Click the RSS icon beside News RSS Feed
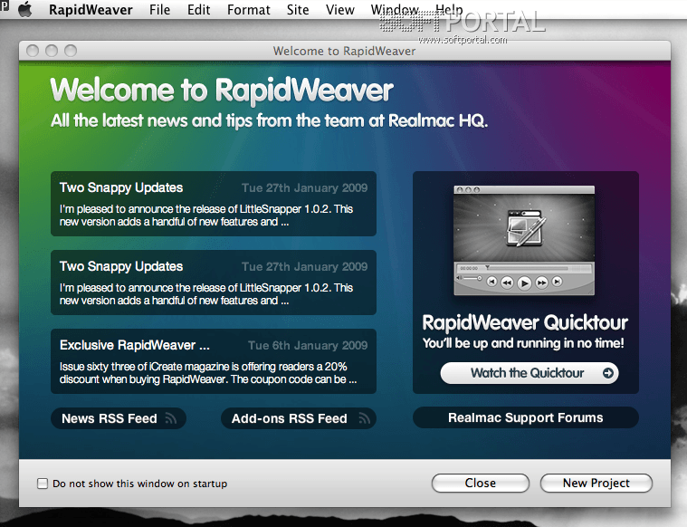Viewport: 687px width, 527px height. pyautogui.click(x=171, y=418)
